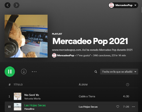Go back with the left arrow button
This screenshot has width=142, height=112.
7,5
